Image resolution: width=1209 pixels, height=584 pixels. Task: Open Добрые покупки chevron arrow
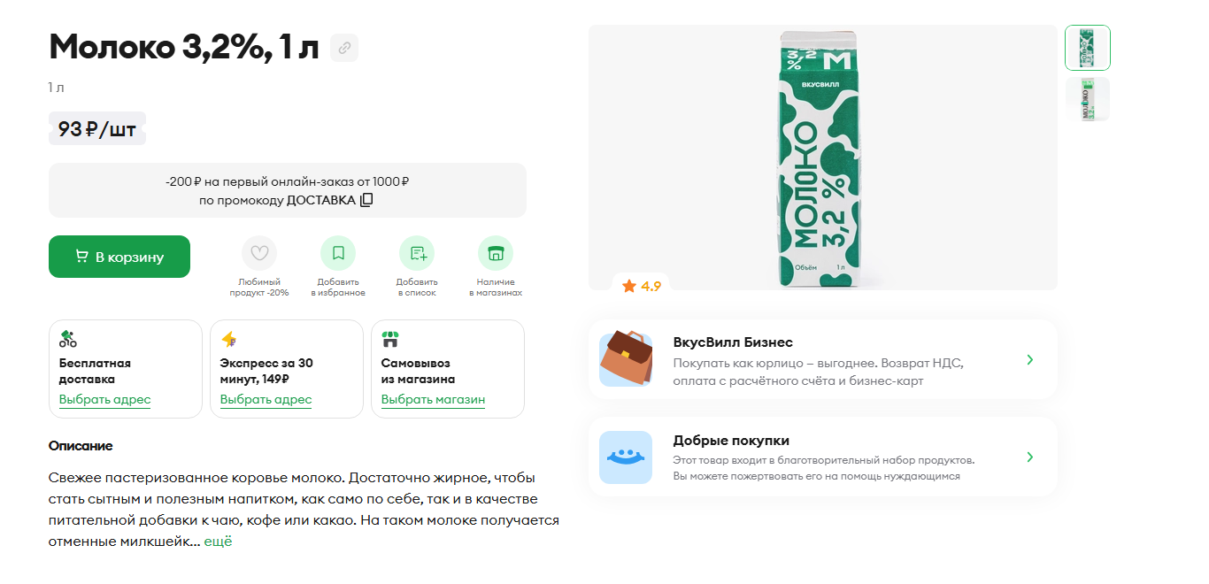(x=1029, y=457)
